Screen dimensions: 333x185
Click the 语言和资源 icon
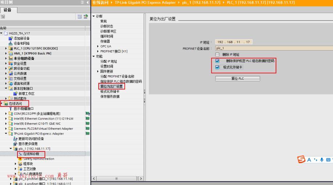11,83
